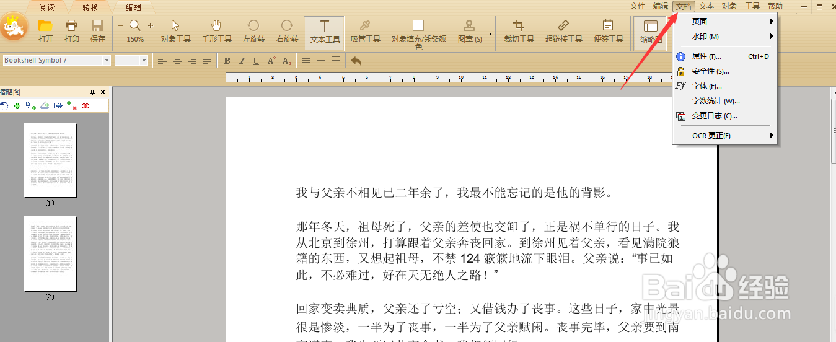Click the extract page arrow icon
The image size is (836, 342).
click(x=58, y=106)
